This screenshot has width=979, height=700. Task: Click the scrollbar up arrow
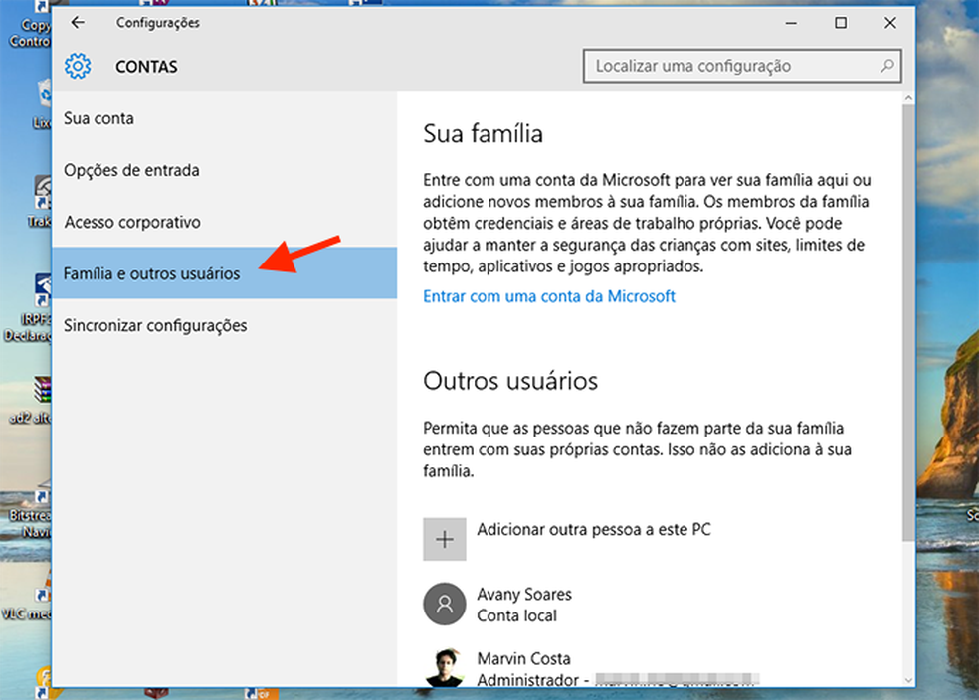point(906,97)
